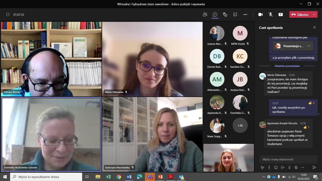Select Dominika D... participant avatar
This screenshot has width=322, height=181.
point(240,102)
